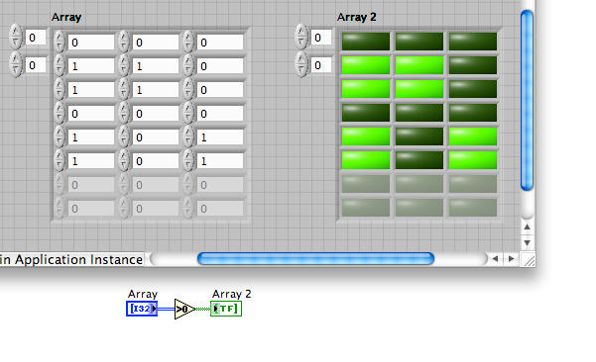Viewport: 596px width, 362px height.
Task: Click the blue wire between Array and comparison
Action: point(166,309)
